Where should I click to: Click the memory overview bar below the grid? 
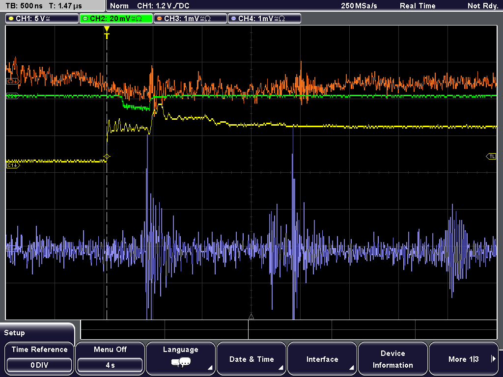pos(289,329)
